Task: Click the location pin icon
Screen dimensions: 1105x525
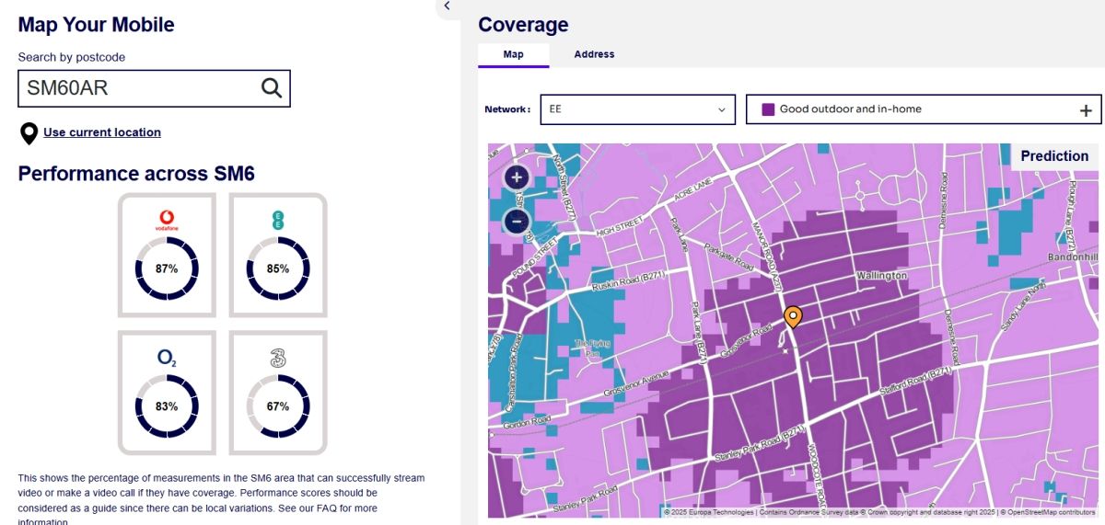Action: coord(29,133)
